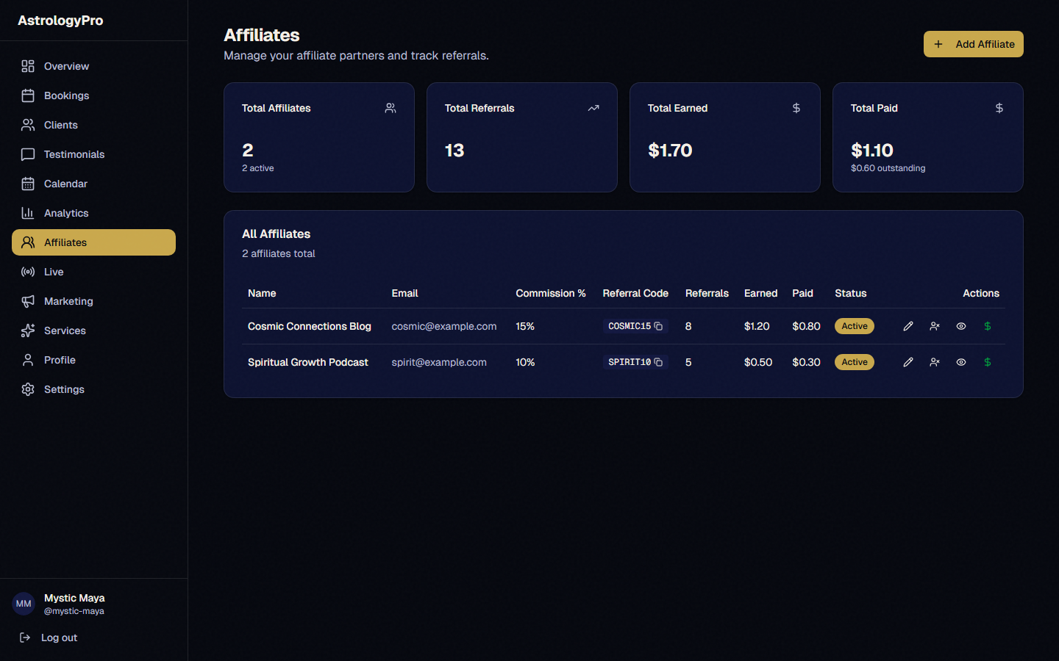This screenshot has height=661, width=1059.
Task: Click the Live broadcast icon in sidebar
Action: point(28,272)
